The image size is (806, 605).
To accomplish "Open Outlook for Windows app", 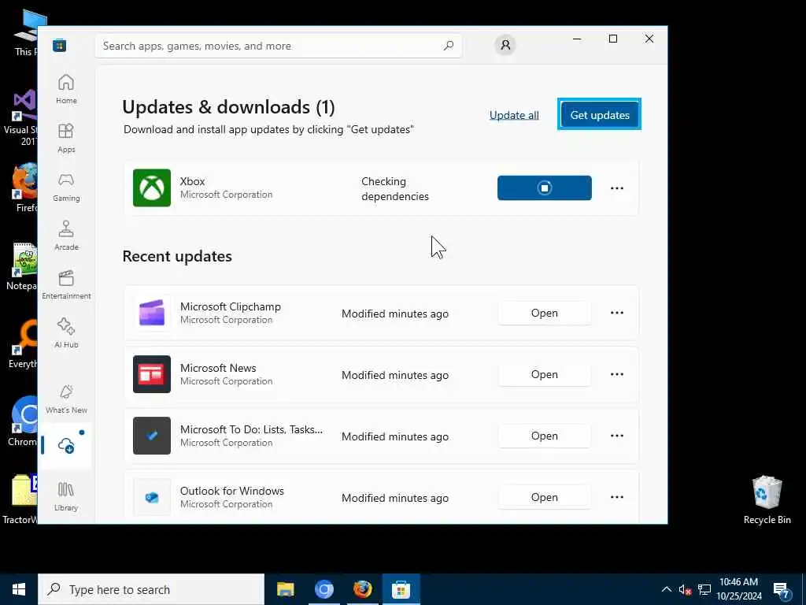I will coord(545,497).
